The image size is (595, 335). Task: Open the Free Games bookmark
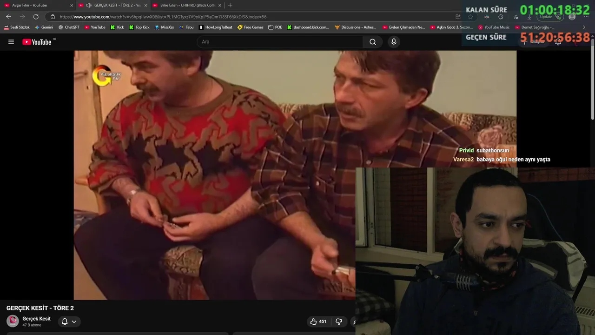(x=250, y=27)
